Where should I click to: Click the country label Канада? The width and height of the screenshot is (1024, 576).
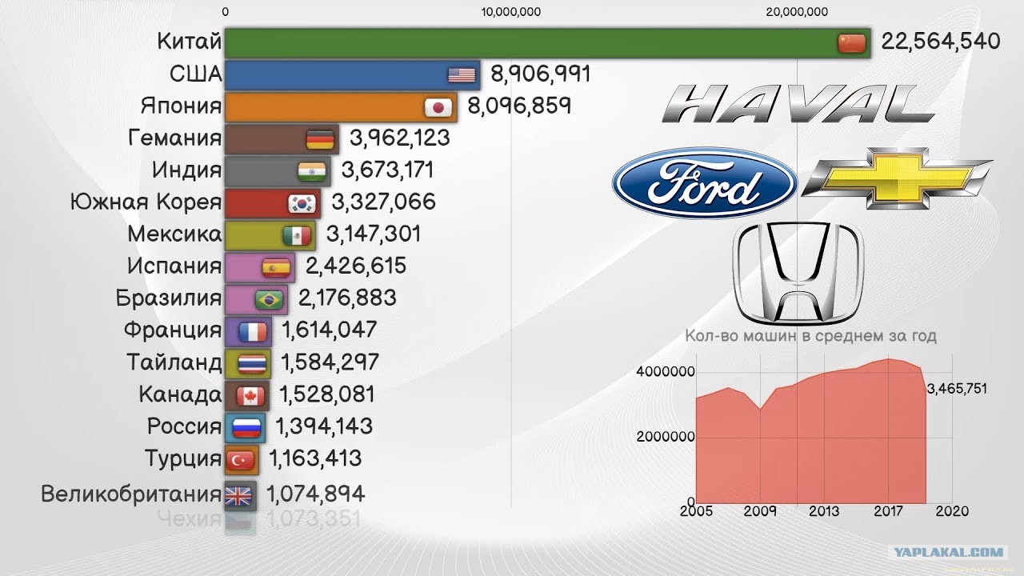click(180, 394)
